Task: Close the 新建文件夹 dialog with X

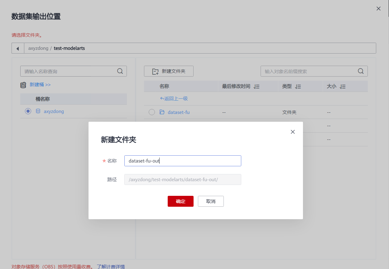Action: pos(293,132)
